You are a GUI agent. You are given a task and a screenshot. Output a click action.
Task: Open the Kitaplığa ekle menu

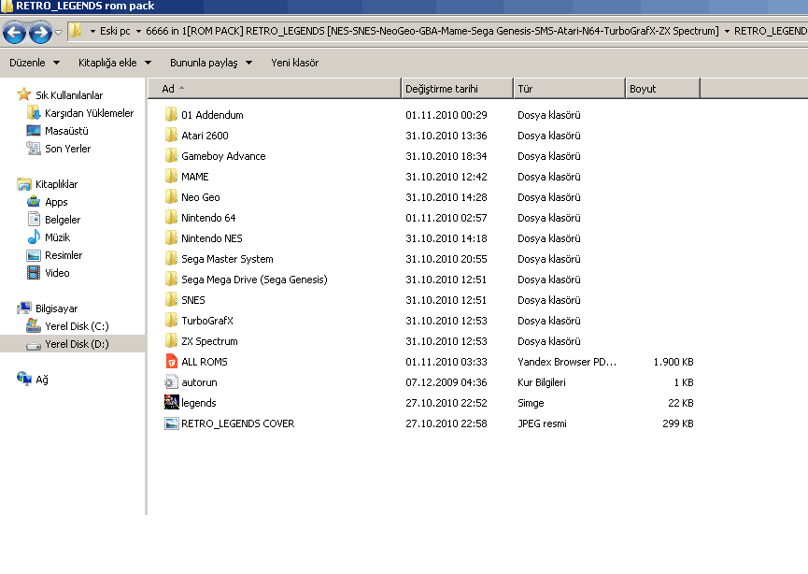point(114,63)
